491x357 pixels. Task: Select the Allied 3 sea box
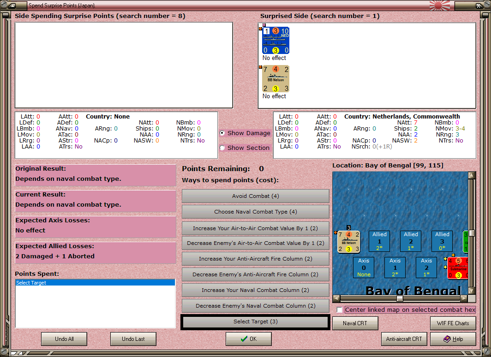click(x=442, y=241)
